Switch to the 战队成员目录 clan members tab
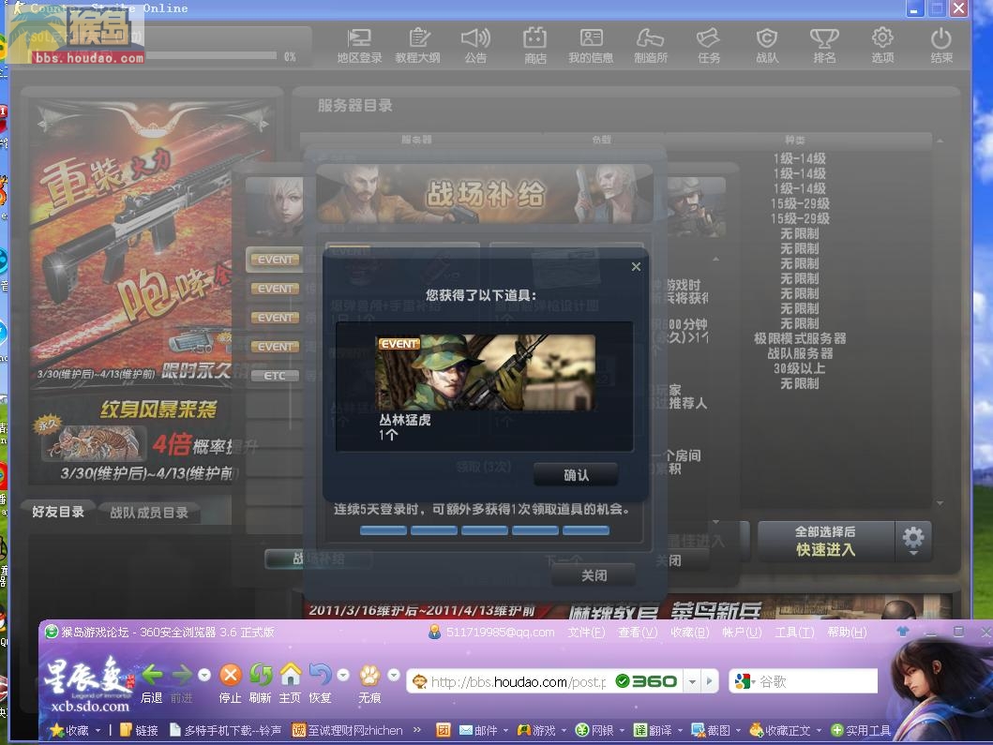This screenshot has height=745, width=993. click(149, 512)
